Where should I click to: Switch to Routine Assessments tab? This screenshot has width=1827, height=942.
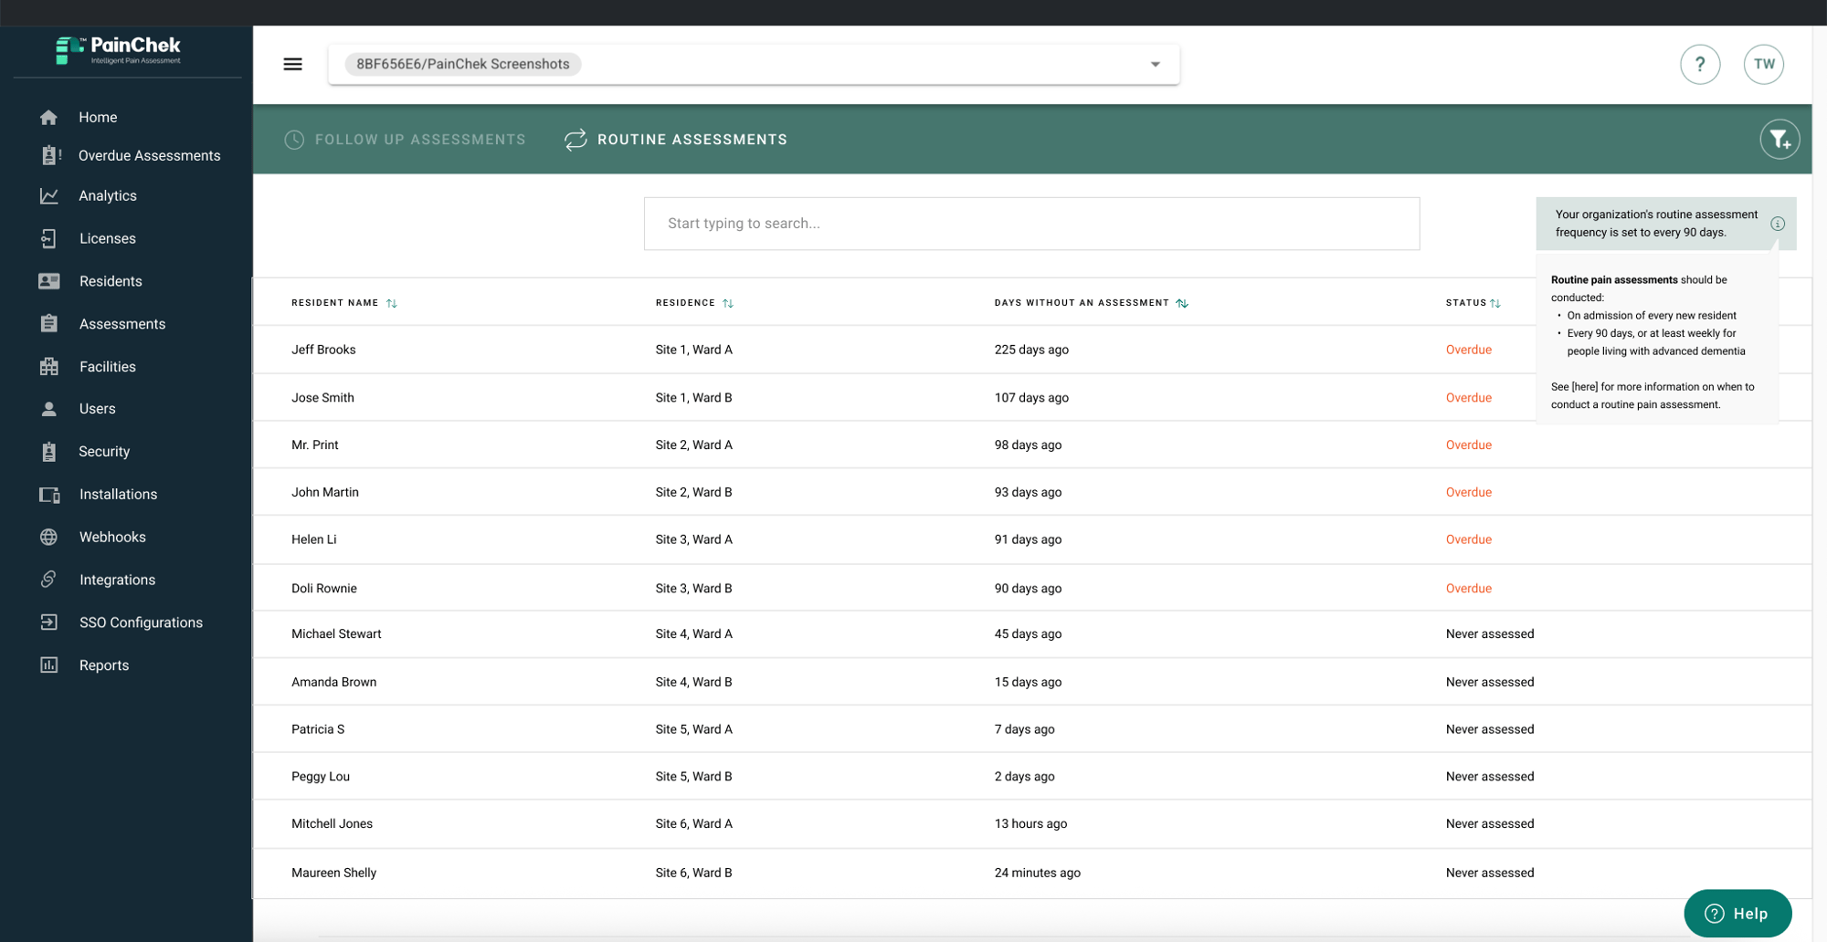click(675, 140)
